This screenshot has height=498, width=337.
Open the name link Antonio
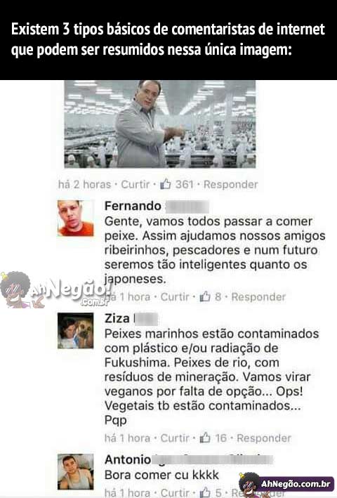tap(128, 459)
